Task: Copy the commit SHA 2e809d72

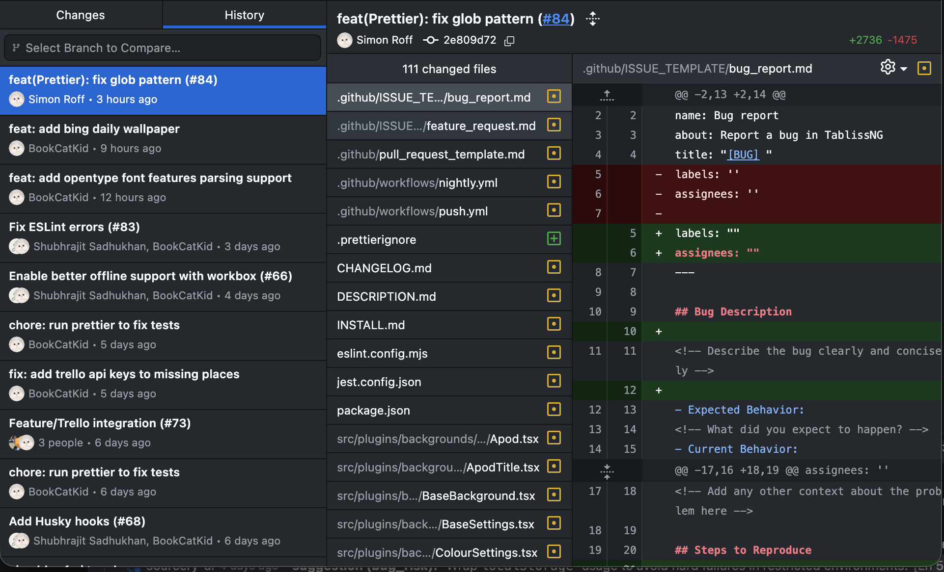Action: pos(509,41)
